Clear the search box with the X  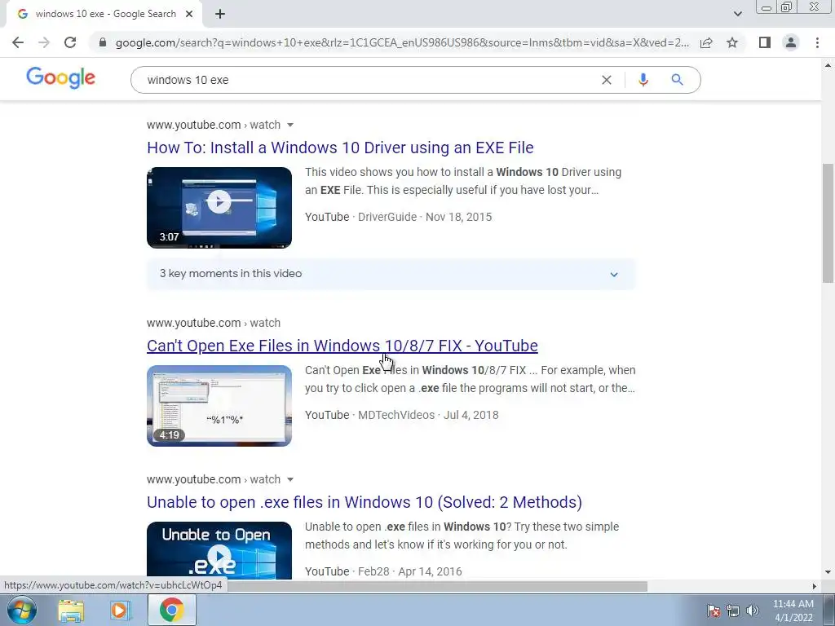click(607, 80)
